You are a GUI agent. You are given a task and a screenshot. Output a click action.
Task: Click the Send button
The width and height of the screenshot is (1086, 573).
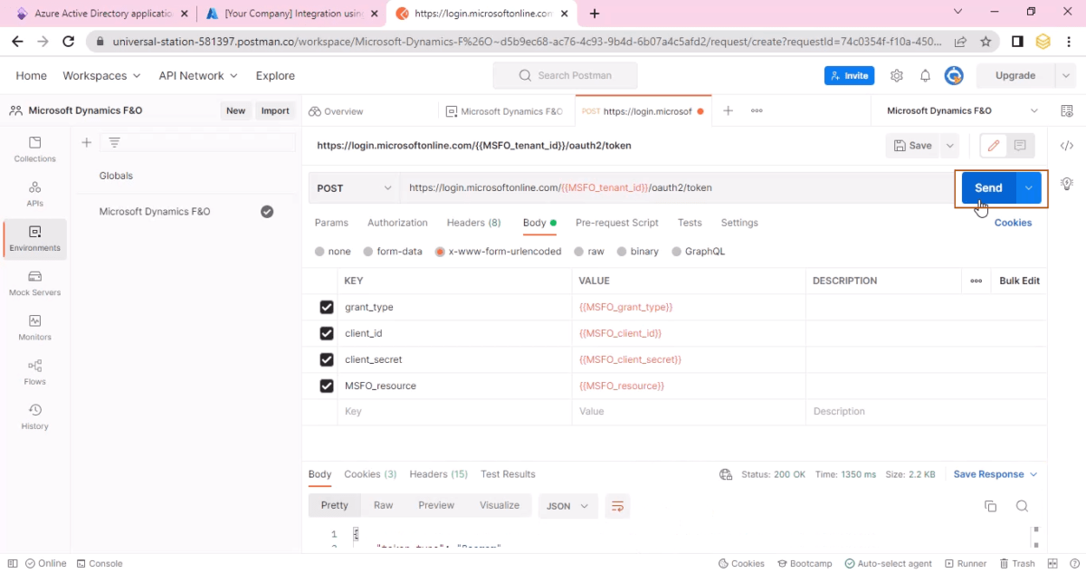(987, 188)
